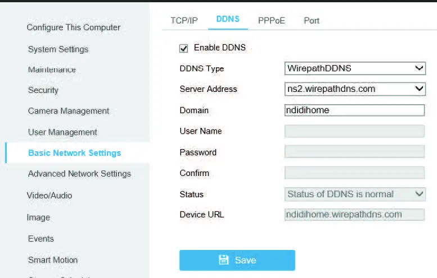Select the DDNS tab
Viewport: 437px width, 278px height.
228,19
